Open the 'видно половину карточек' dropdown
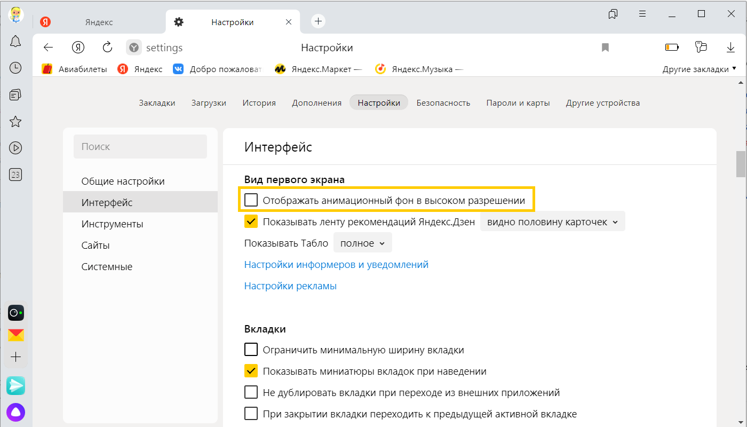747x427 pixels. coord(552,222)
